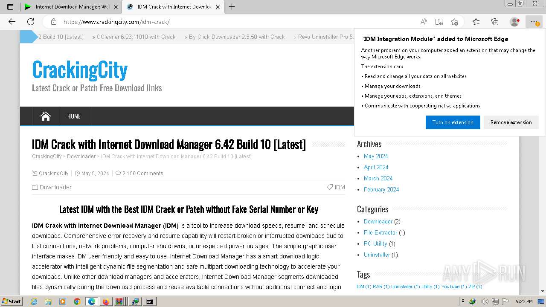
Task: View site information lock icon
Action: pos(54,22)
